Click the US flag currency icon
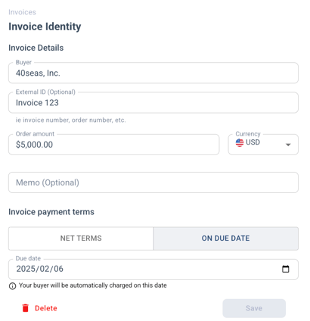This screenshot has width=310, height=321. coord(240,142)
